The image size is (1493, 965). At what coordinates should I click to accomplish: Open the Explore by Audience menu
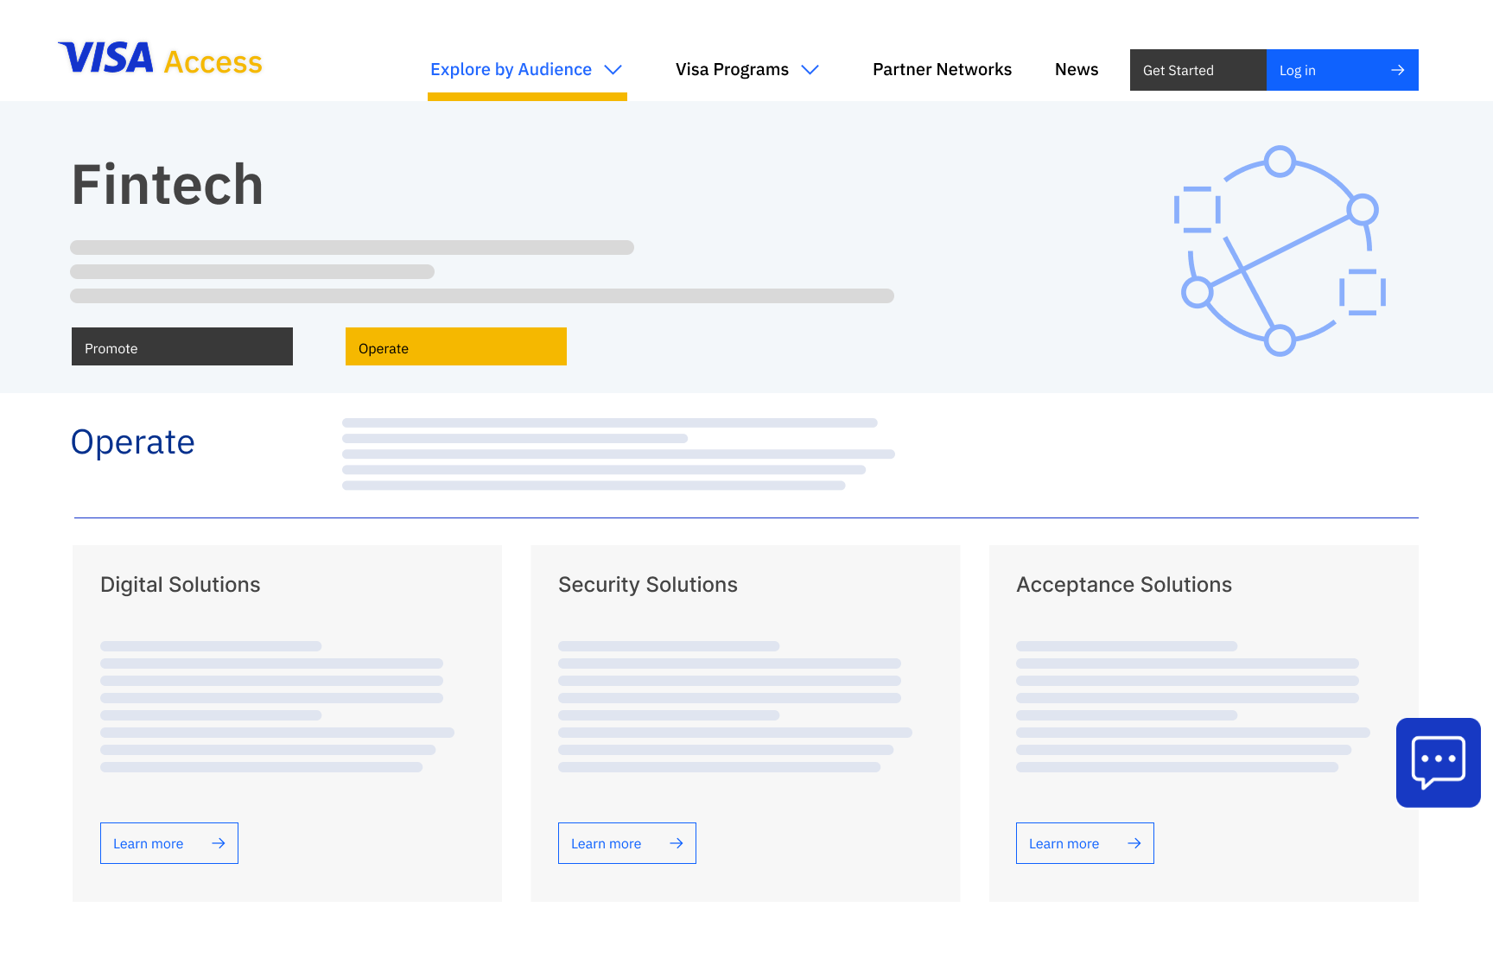(x=527, y=69)
